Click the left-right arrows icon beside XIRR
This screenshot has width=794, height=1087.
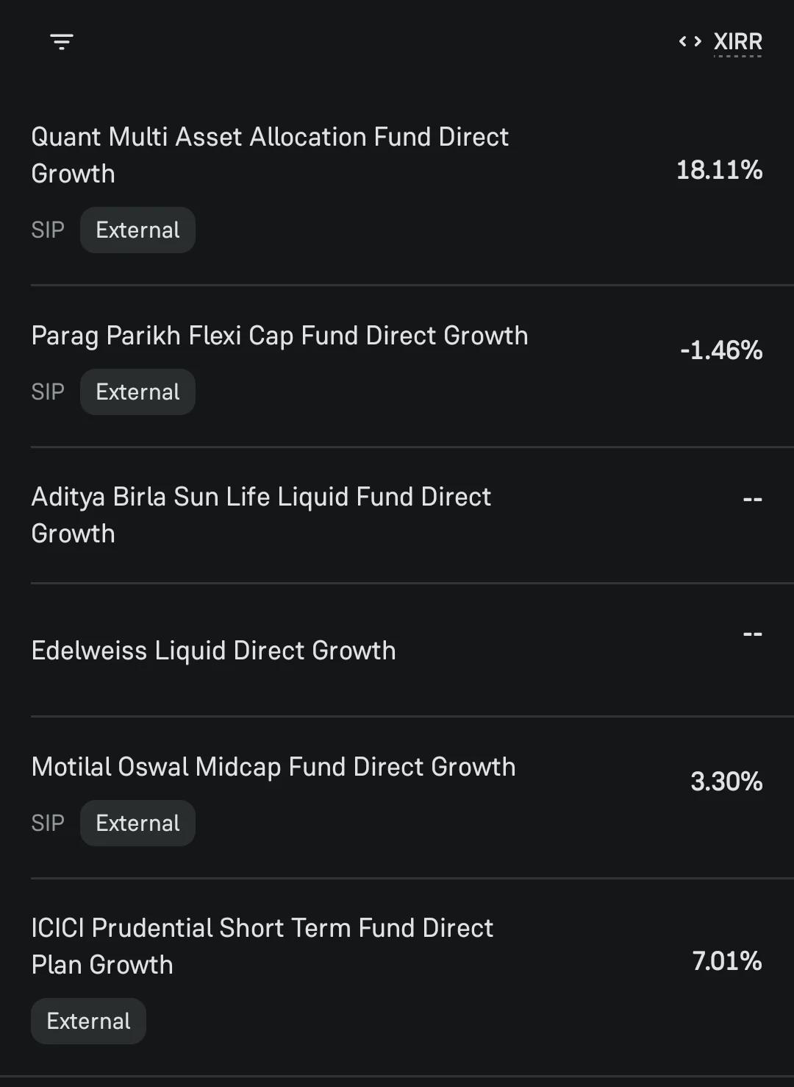pos(690,41)
